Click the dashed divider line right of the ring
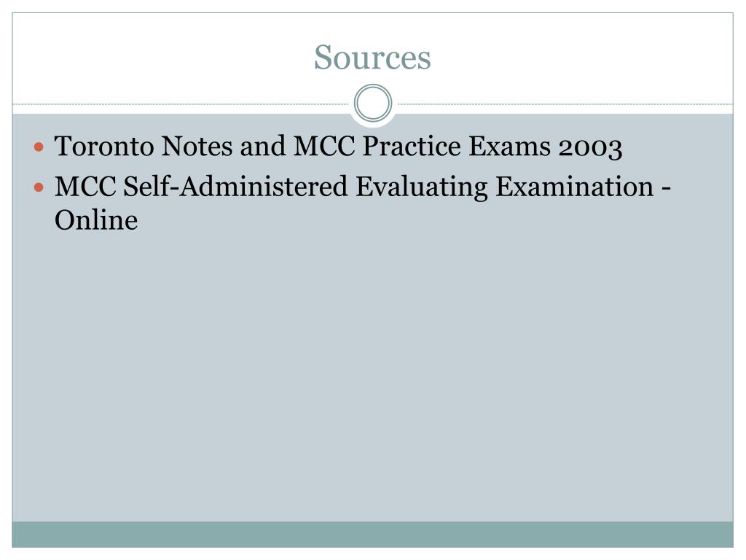Viewport: 746px width, 560px height. coord(561,104)
